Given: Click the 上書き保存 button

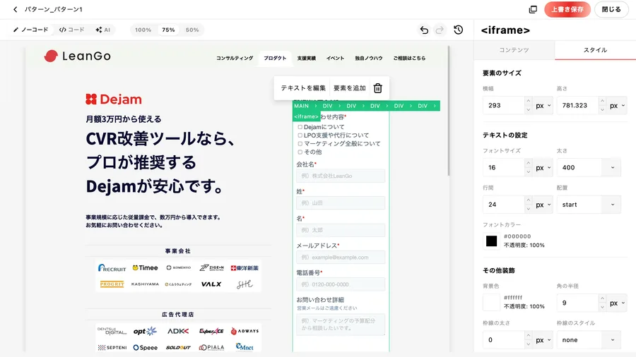Looking at the screenshot, I should click(567, 9).
